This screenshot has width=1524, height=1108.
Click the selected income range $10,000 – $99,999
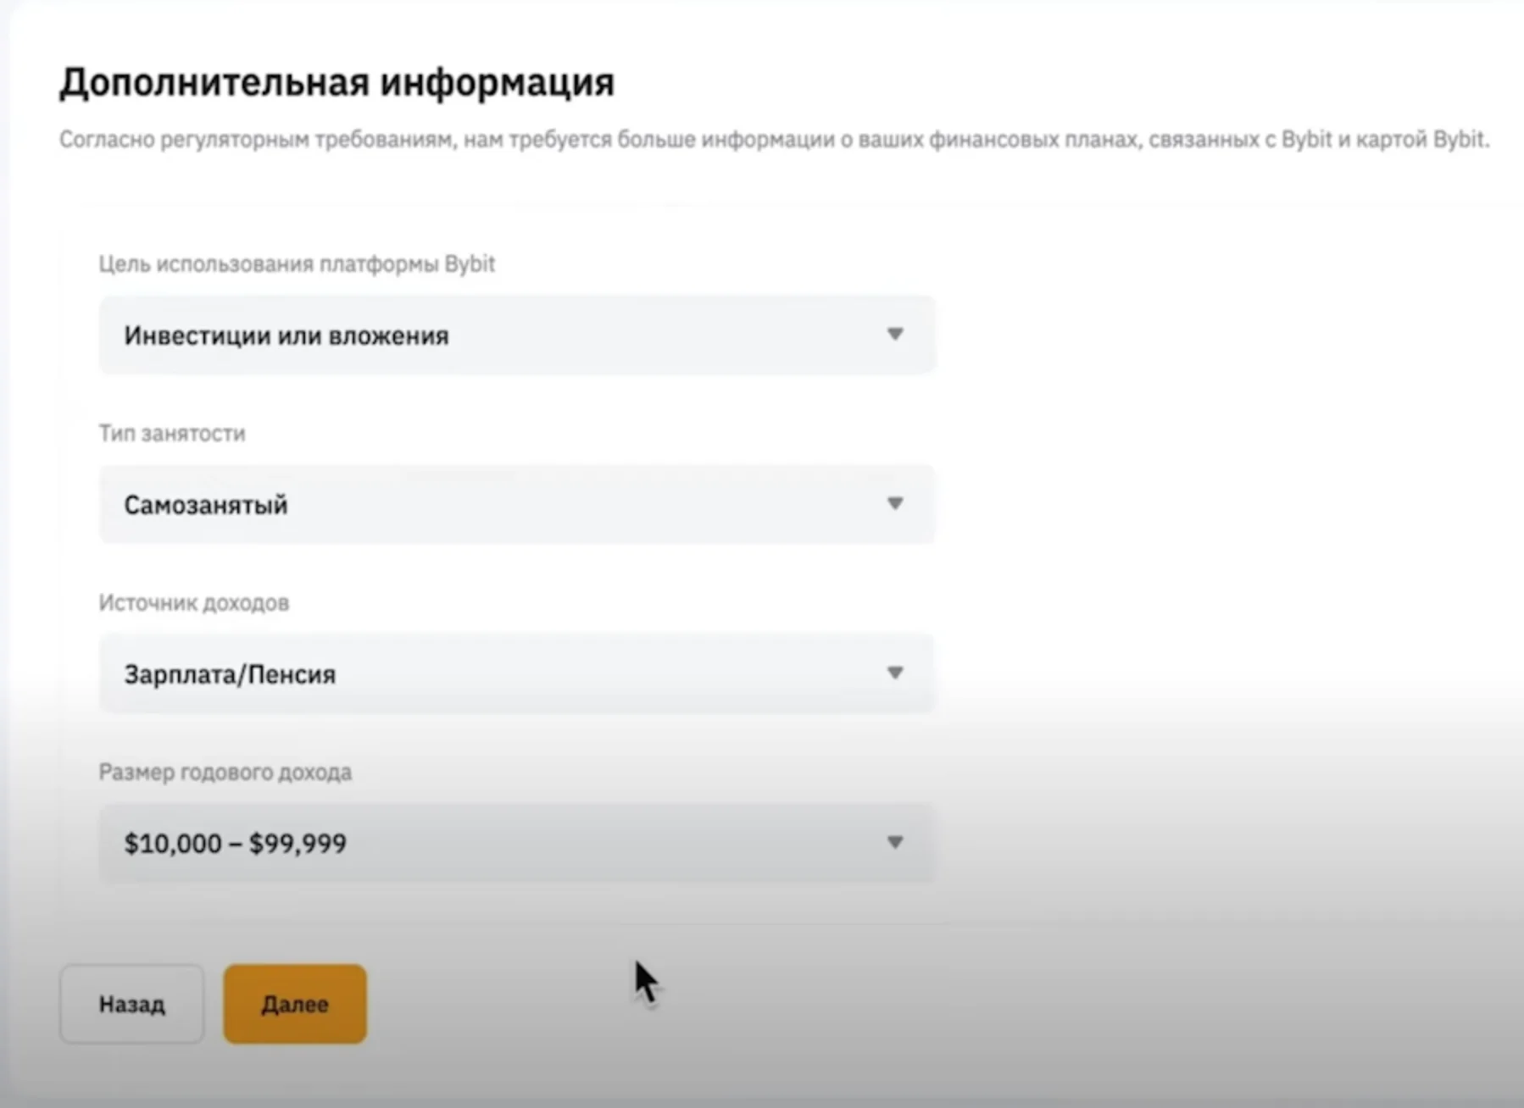(x=235, y=844)
